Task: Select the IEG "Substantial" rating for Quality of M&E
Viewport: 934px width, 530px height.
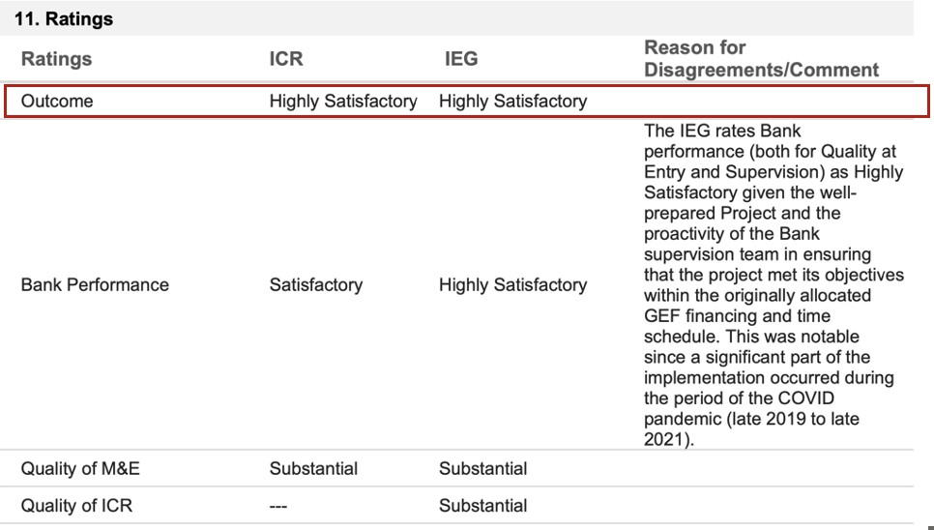Action: click(482, 469)
